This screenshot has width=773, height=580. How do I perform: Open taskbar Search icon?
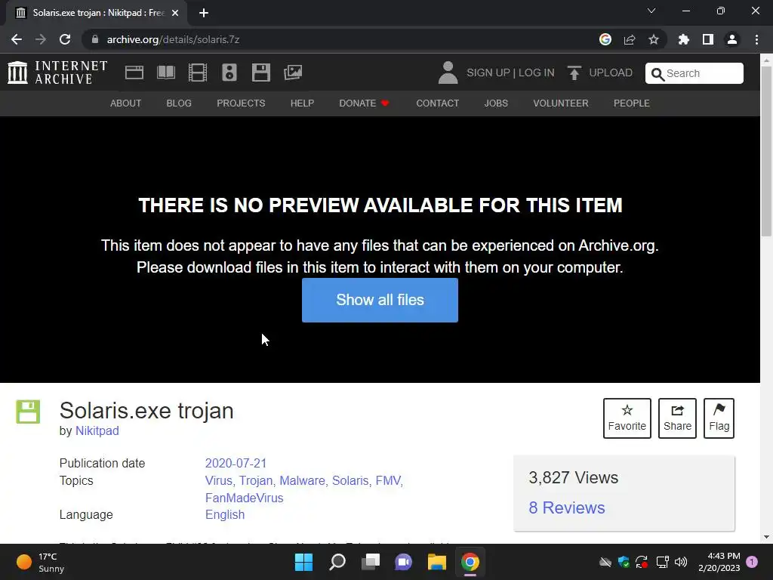tap(337, 562)
